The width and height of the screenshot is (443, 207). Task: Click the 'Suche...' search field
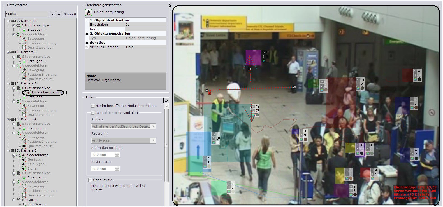(x=27, y=14)
